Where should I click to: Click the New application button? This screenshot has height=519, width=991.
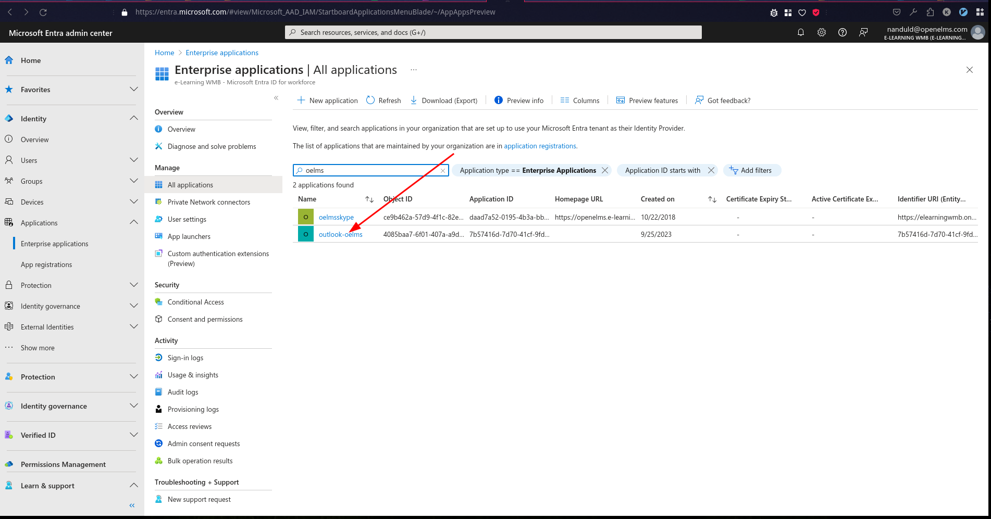coord(327,100)
